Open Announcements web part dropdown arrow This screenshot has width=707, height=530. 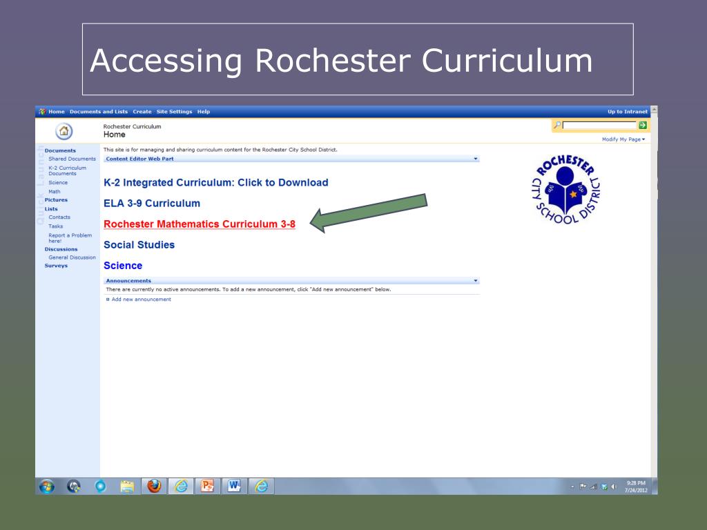coord(475,281)
